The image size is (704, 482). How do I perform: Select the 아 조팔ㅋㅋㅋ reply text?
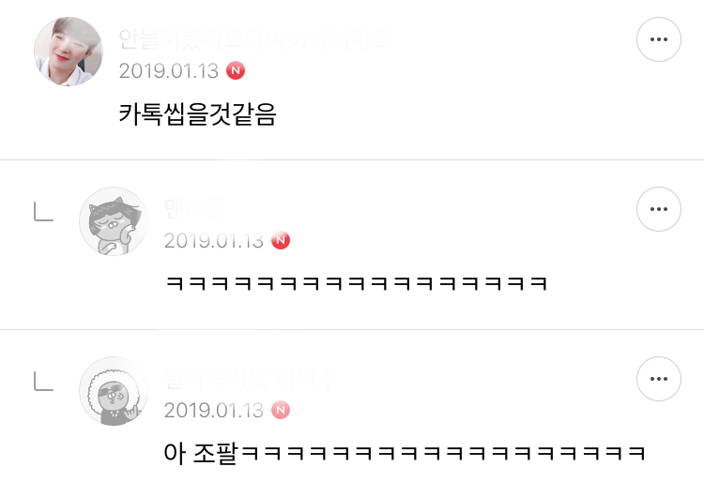click(405, 453)
